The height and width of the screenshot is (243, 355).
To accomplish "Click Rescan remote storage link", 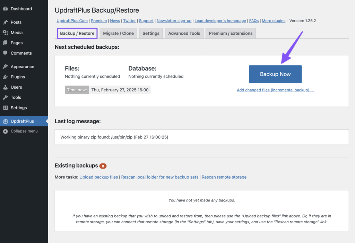I will pyautogui.click(x=224, y=177).
